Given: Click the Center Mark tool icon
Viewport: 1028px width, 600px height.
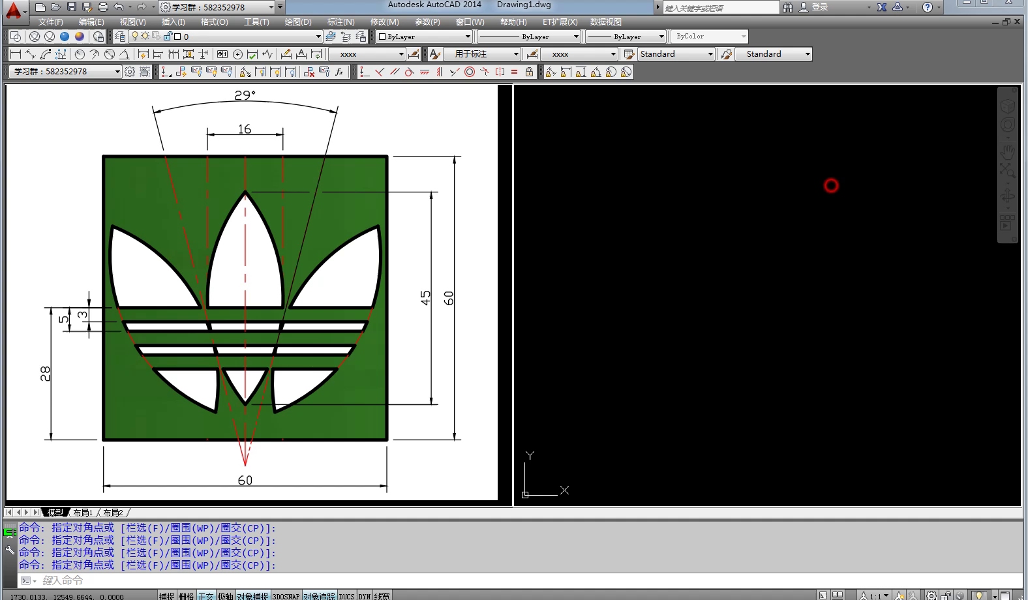Looking at the screenshot, I should [x=237, y=54].
